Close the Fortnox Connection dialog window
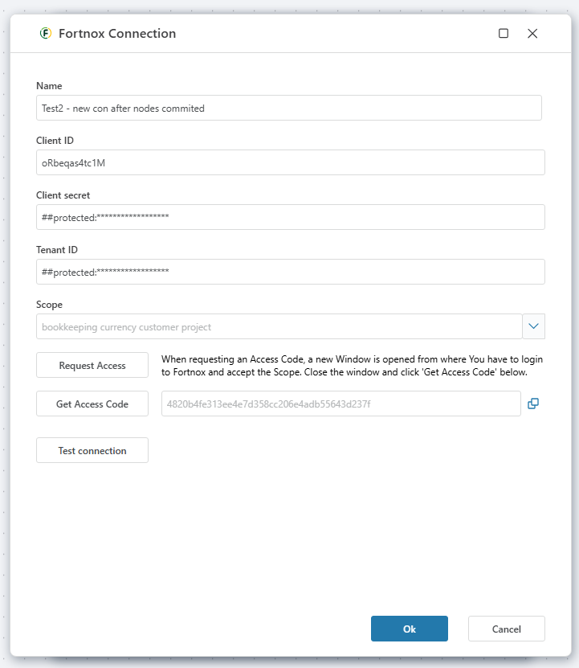Viewport: 579px width, 668px height. click(x=532, y=34)
